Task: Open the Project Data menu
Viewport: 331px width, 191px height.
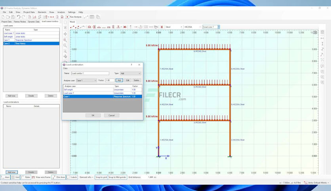Action: point(29,12)
